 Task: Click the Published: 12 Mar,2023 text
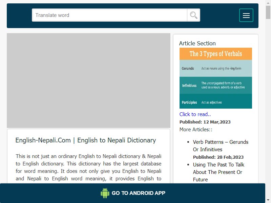coord(205,122)
